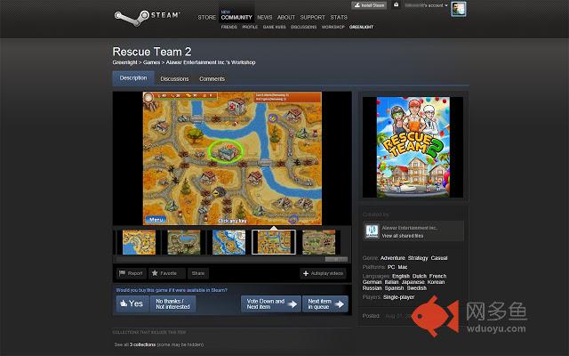Open the Store menu in header
The width and height of the screenshot is (569, 356).
pos(206,17)
